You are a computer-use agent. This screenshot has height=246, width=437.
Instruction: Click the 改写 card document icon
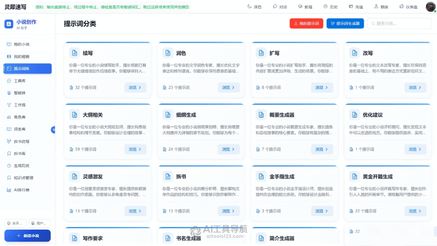point(354,53)
